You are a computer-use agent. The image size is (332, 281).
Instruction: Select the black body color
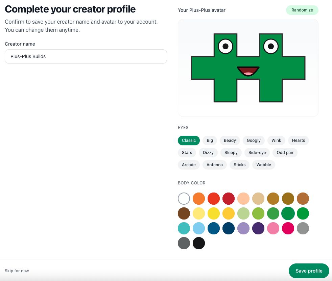198,243
